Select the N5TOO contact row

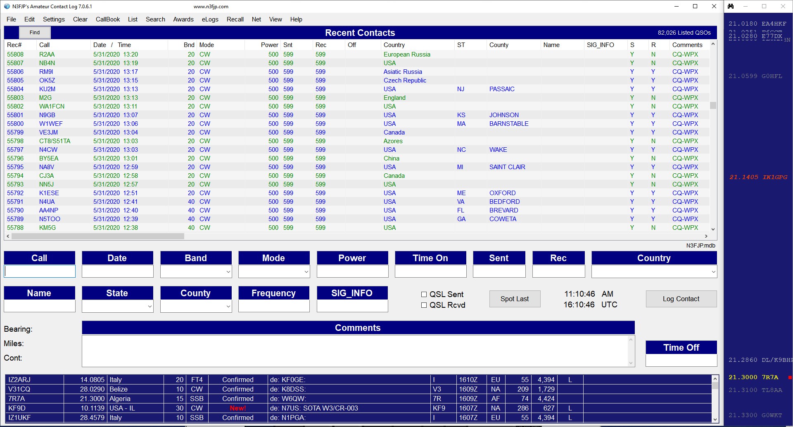357,219
